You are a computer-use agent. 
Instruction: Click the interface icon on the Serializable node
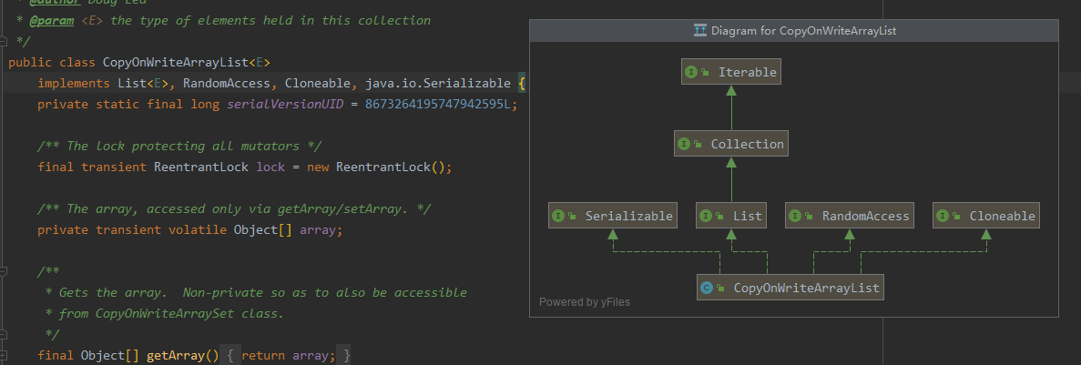[559, 216]
